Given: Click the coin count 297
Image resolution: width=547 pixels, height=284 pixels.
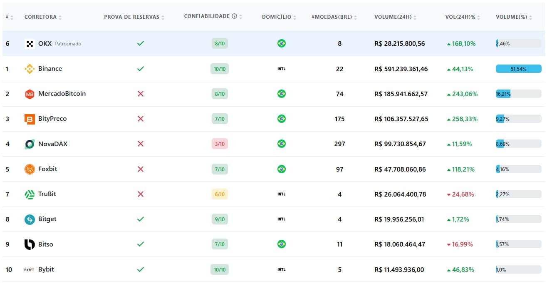Looking at the screenshot, I should coord(340,144).
